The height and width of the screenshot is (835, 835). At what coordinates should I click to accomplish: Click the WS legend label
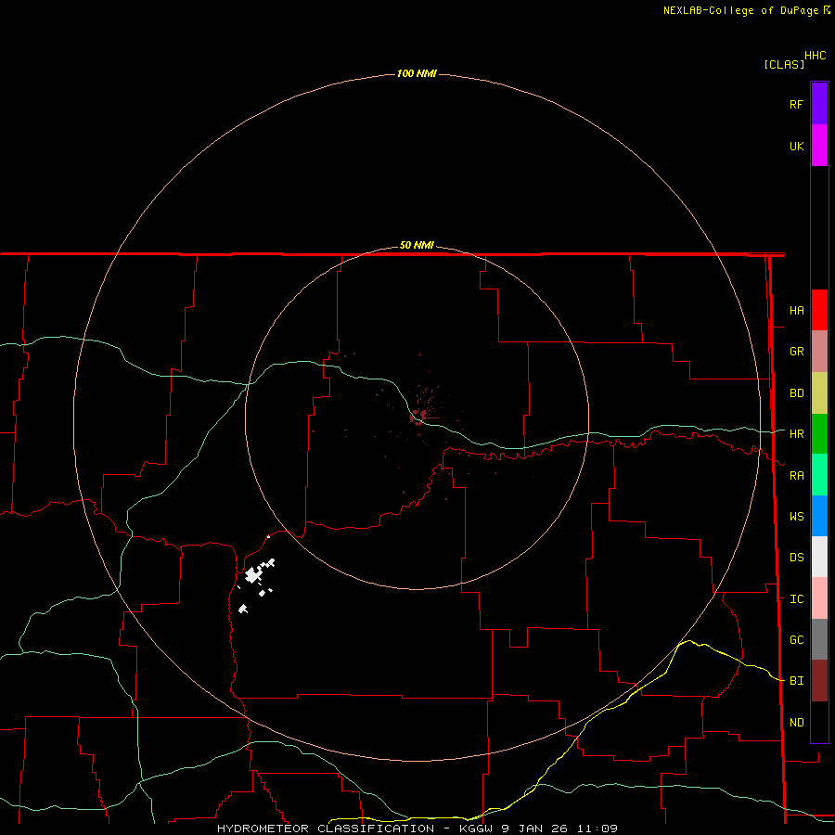point(796,517)
